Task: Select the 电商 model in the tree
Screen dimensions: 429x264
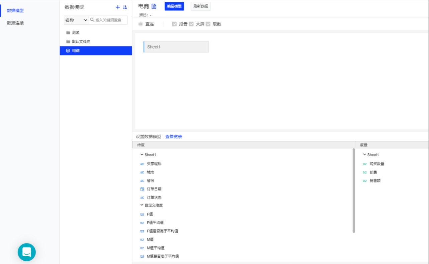Action: point(96,51)
